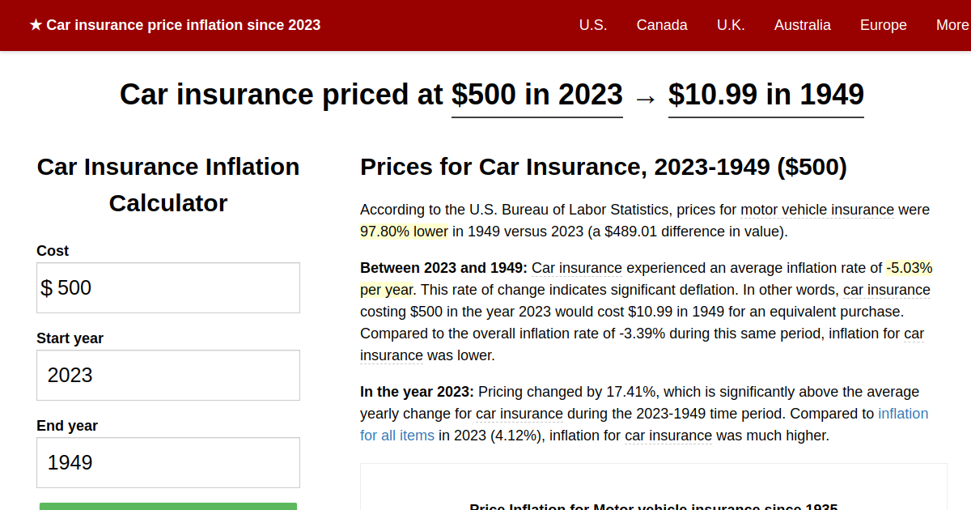The height and width of the screenshot is (510, 971).
Task: Click the '$500 in 2023' headline link
Action: tap(536, 95)
